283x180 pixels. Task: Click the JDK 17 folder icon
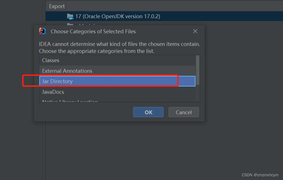[x=70, y=16]
